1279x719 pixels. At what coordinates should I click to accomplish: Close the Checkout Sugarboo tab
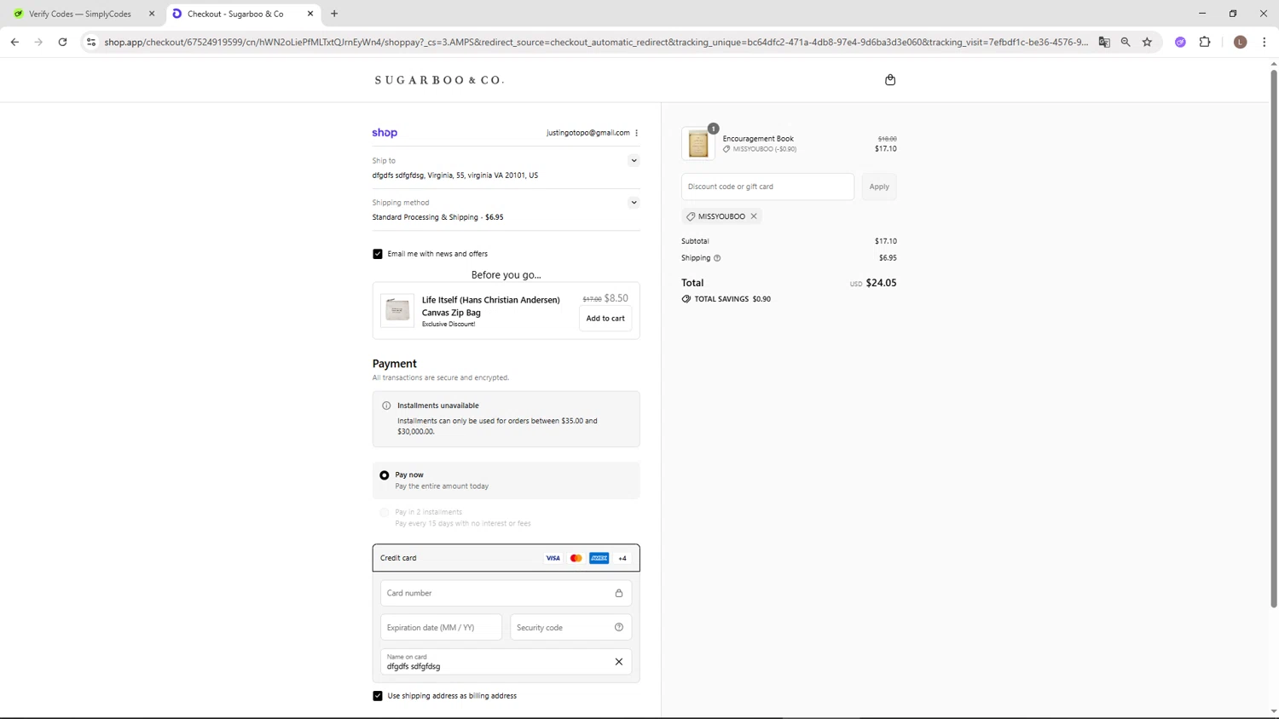(310, 14)
